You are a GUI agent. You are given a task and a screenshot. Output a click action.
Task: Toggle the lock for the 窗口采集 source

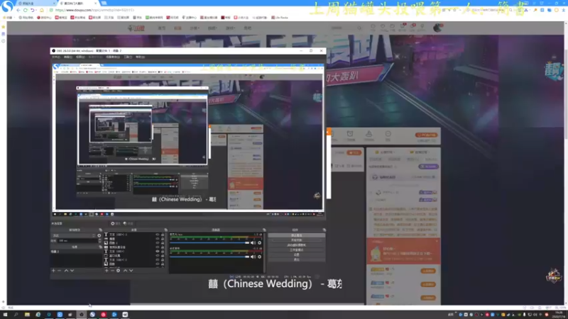point(163,255)
